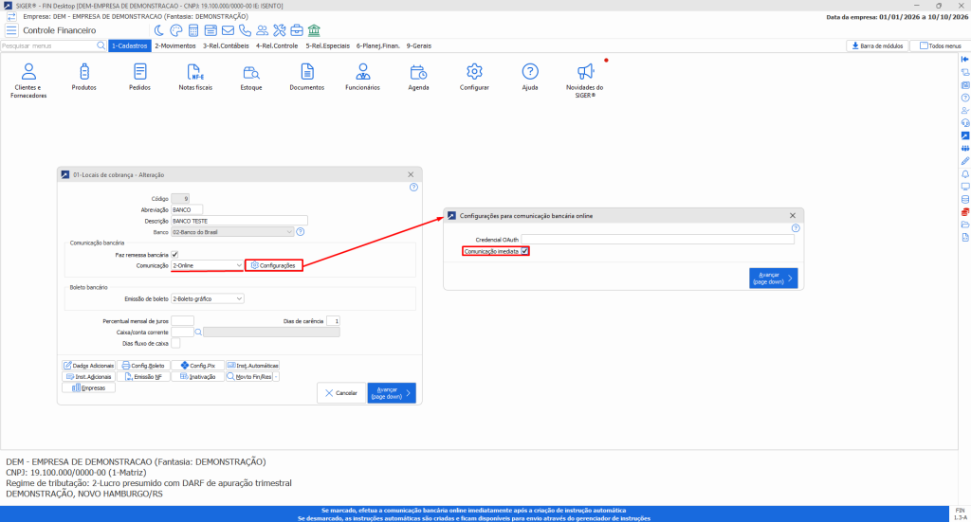Open the Configurar gear module
Screen dimensions: 971x522
coord(474,78)
